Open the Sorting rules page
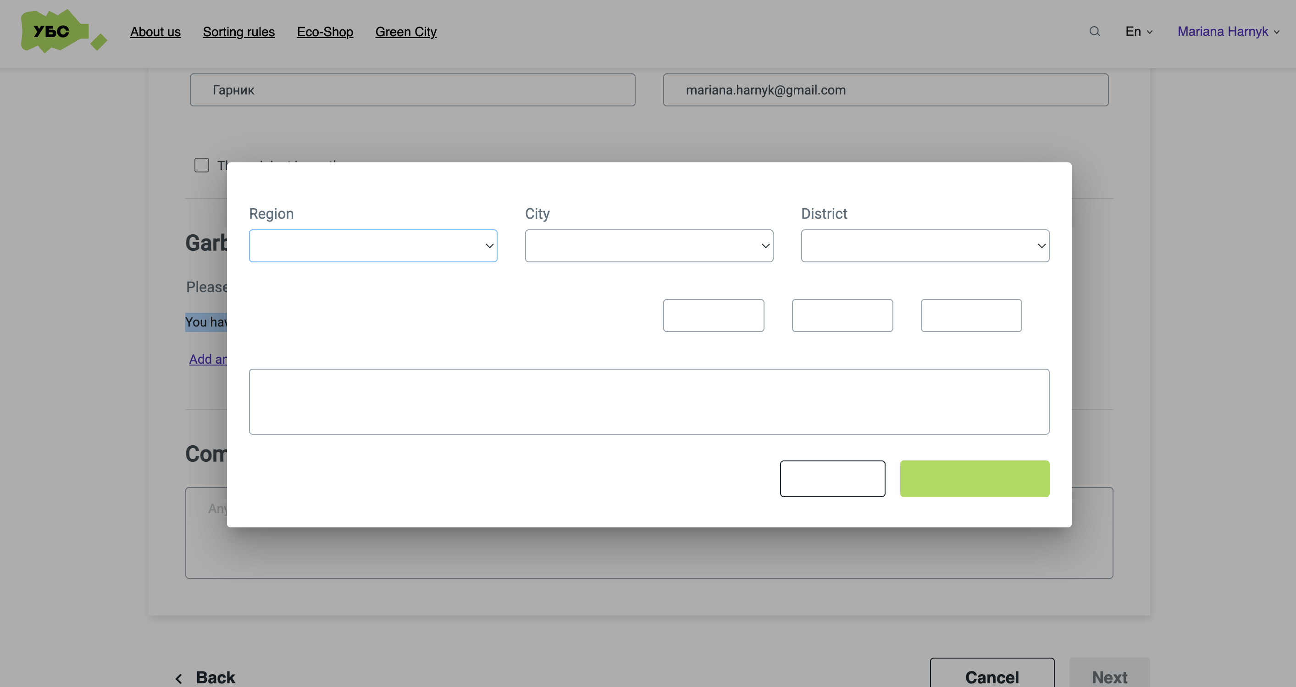1296x687 pixels. click(238, 32)
